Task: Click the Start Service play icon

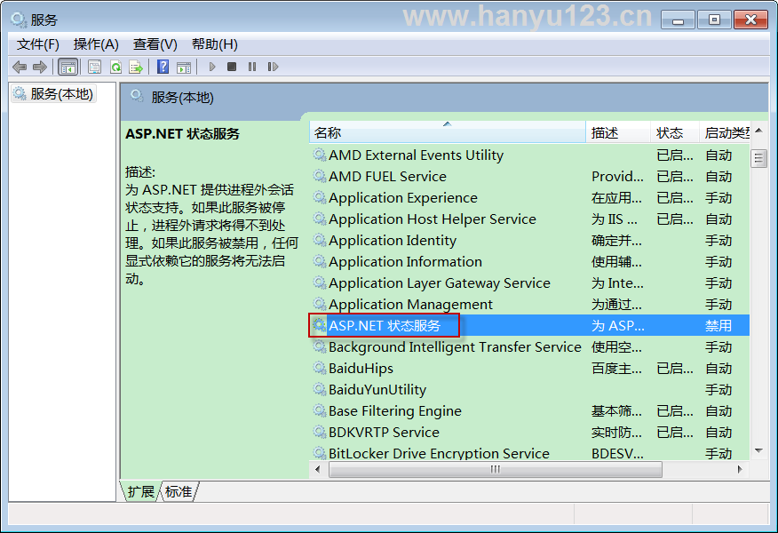Action: point(212,67)
